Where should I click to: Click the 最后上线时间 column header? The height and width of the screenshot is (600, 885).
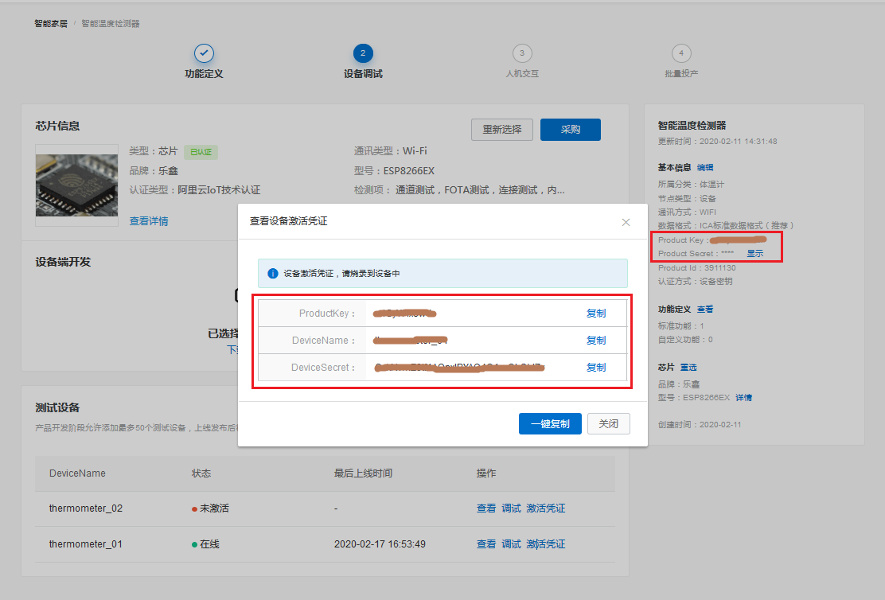pyautogui.click(x=363, y=473)
